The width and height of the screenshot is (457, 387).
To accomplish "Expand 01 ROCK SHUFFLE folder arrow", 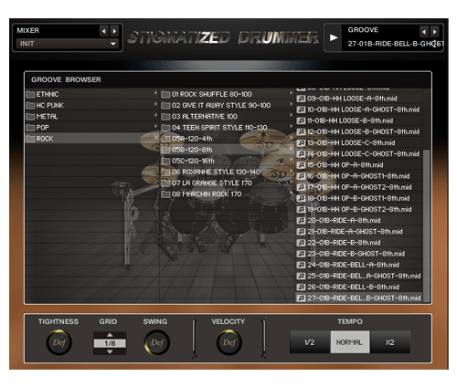I will pyautogui.click(x=292, y=93).
